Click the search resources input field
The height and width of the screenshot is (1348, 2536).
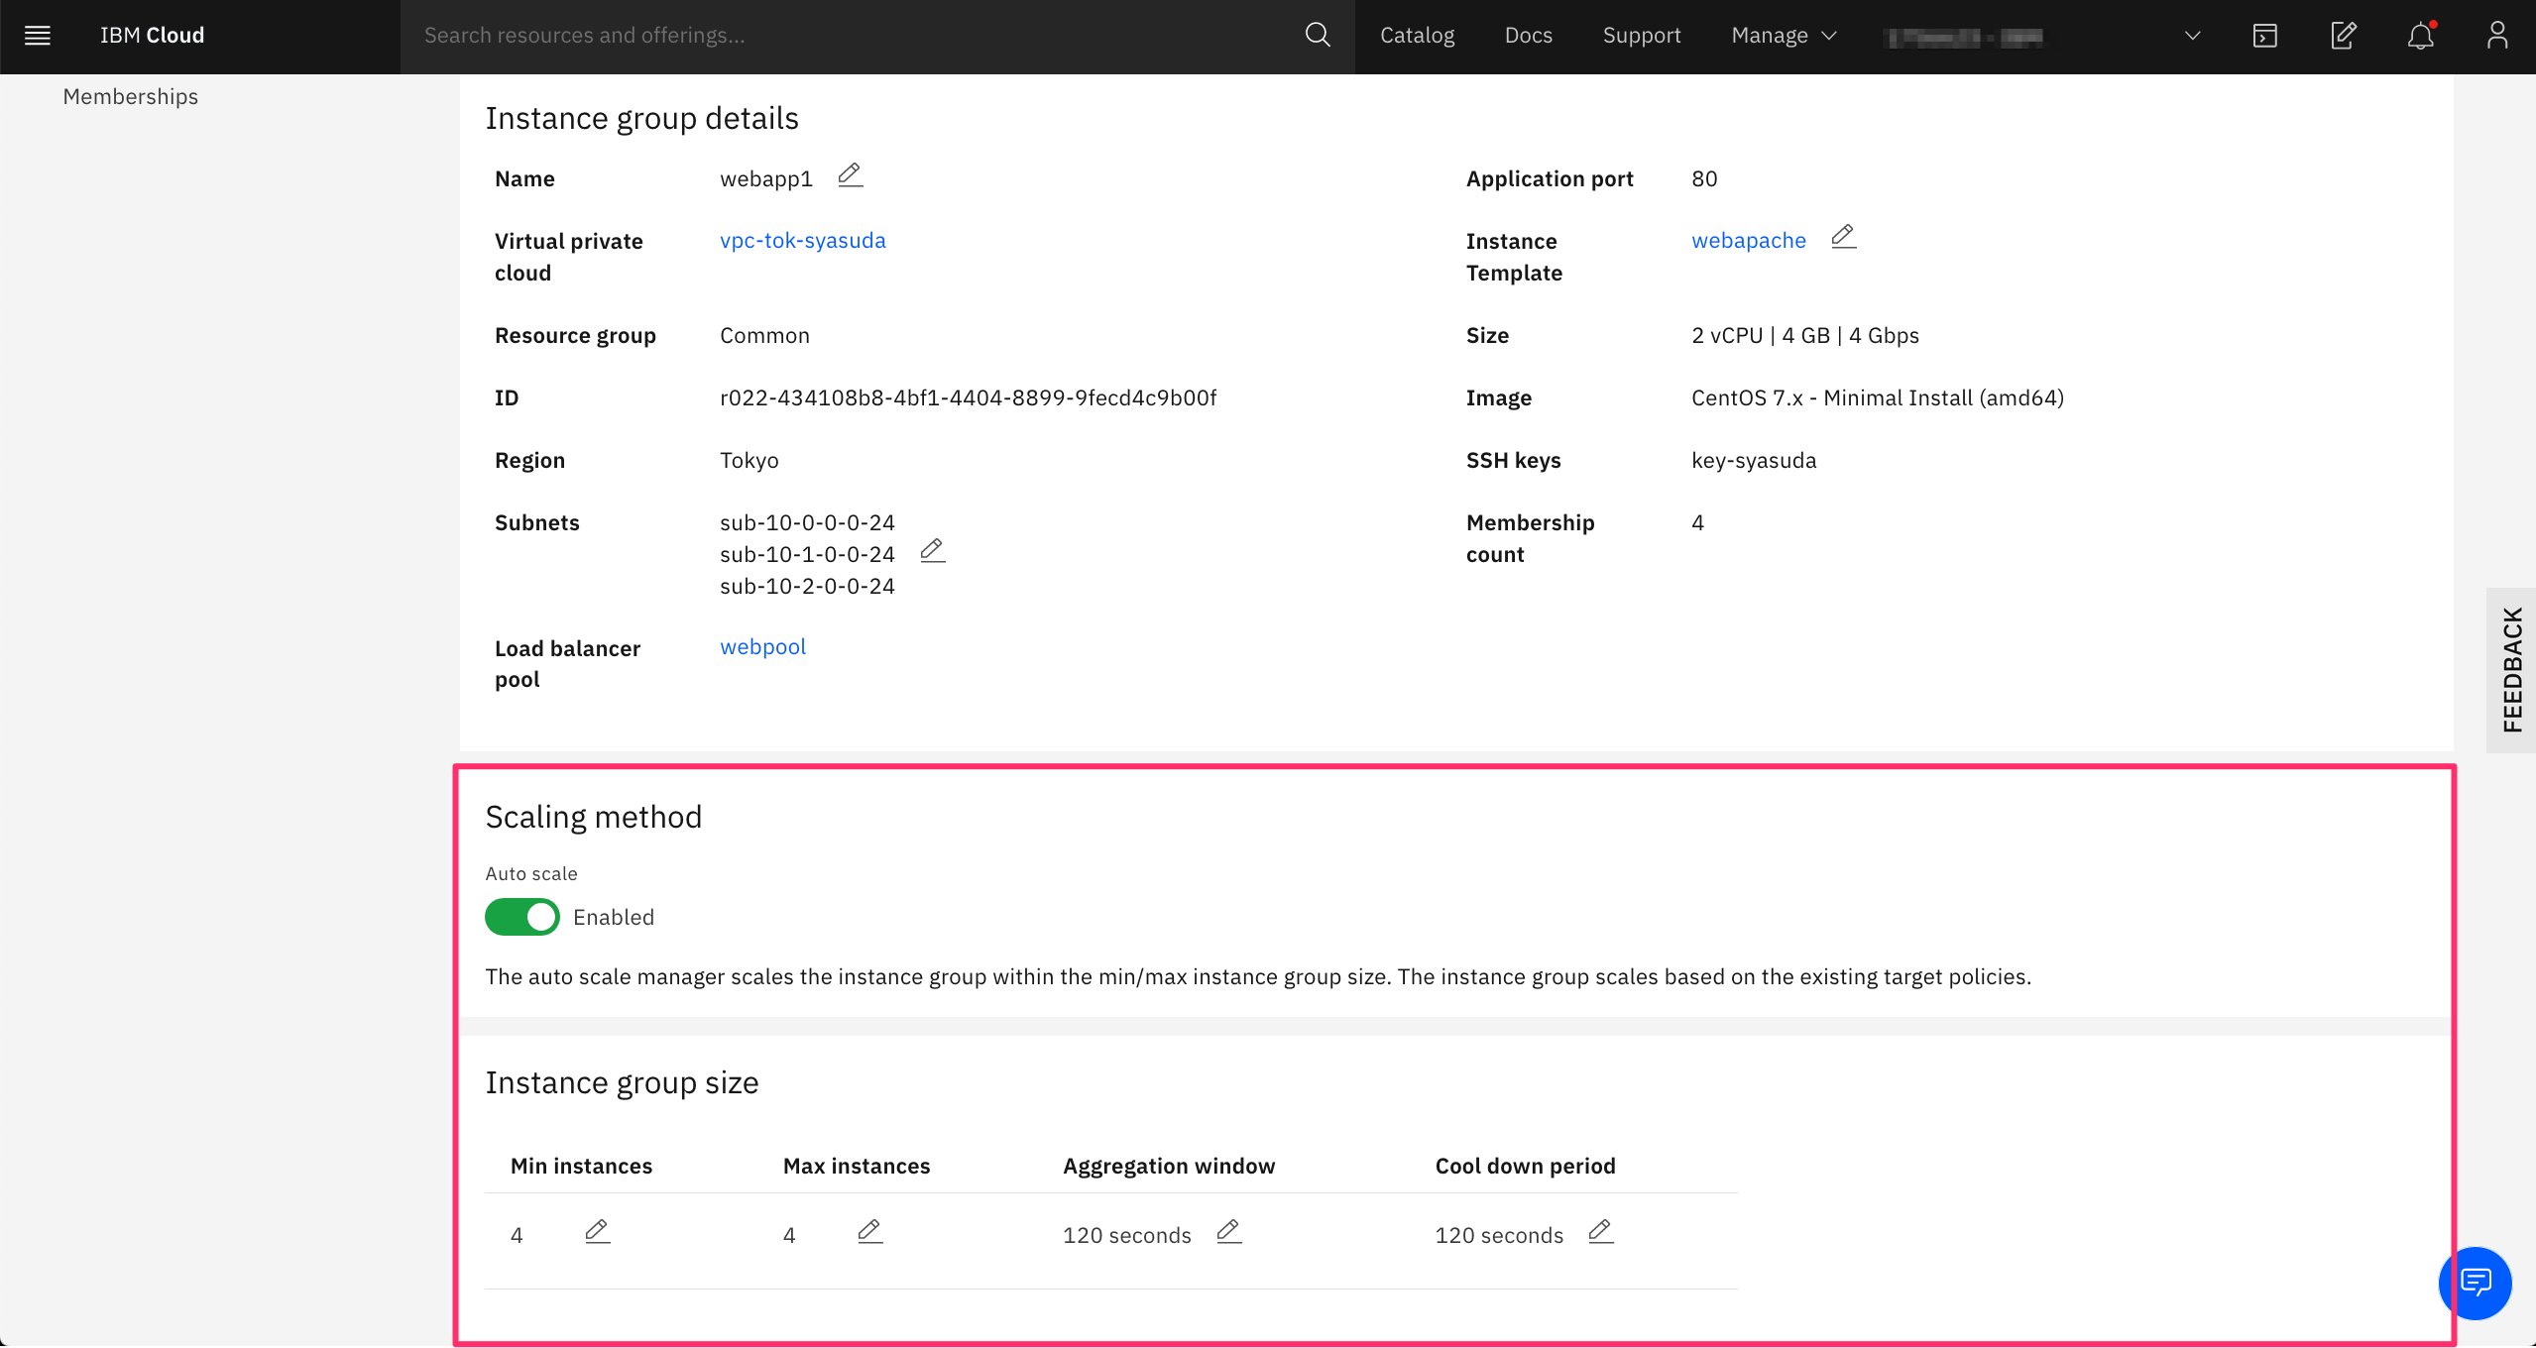(853, 36)
